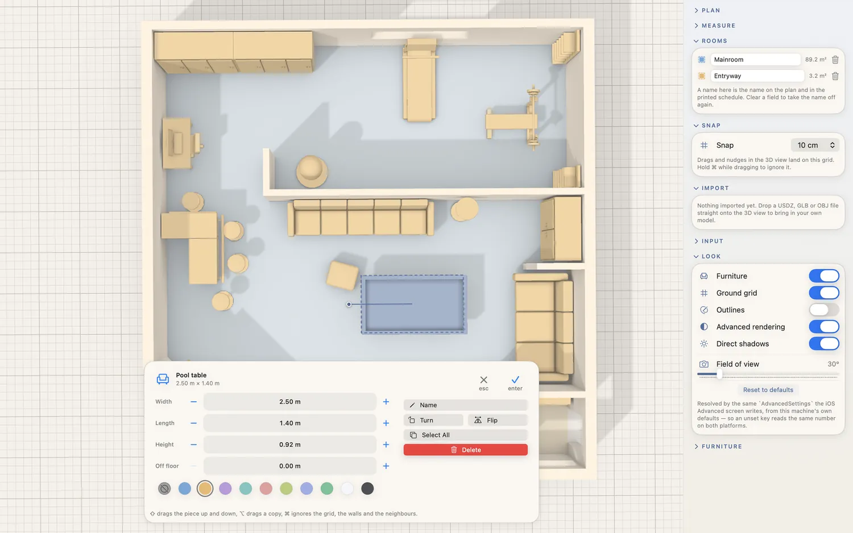This screenshot has width=853, height=533.
Task: Click the Select All button
Action: (466, 435)
